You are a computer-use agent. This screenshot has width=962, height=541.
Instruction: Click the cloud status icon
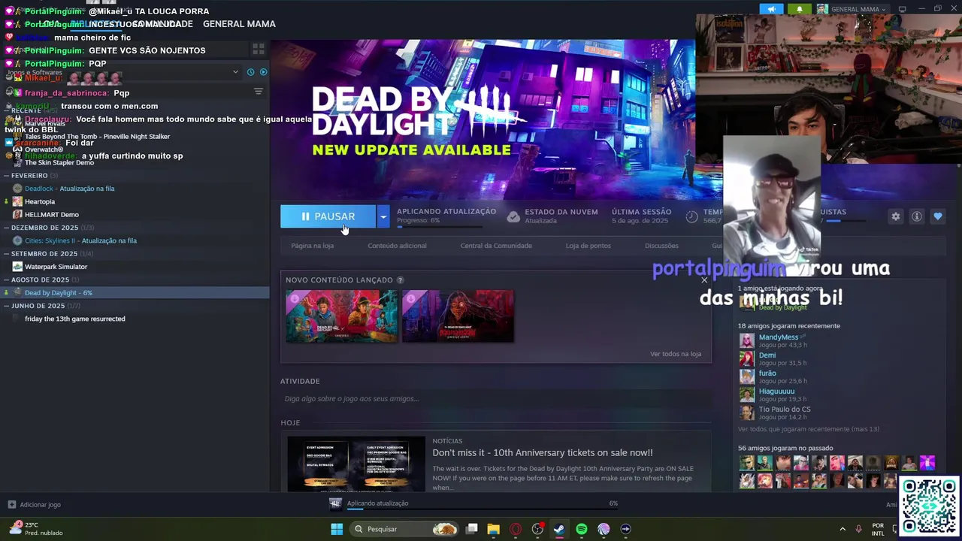pos(513,216)
